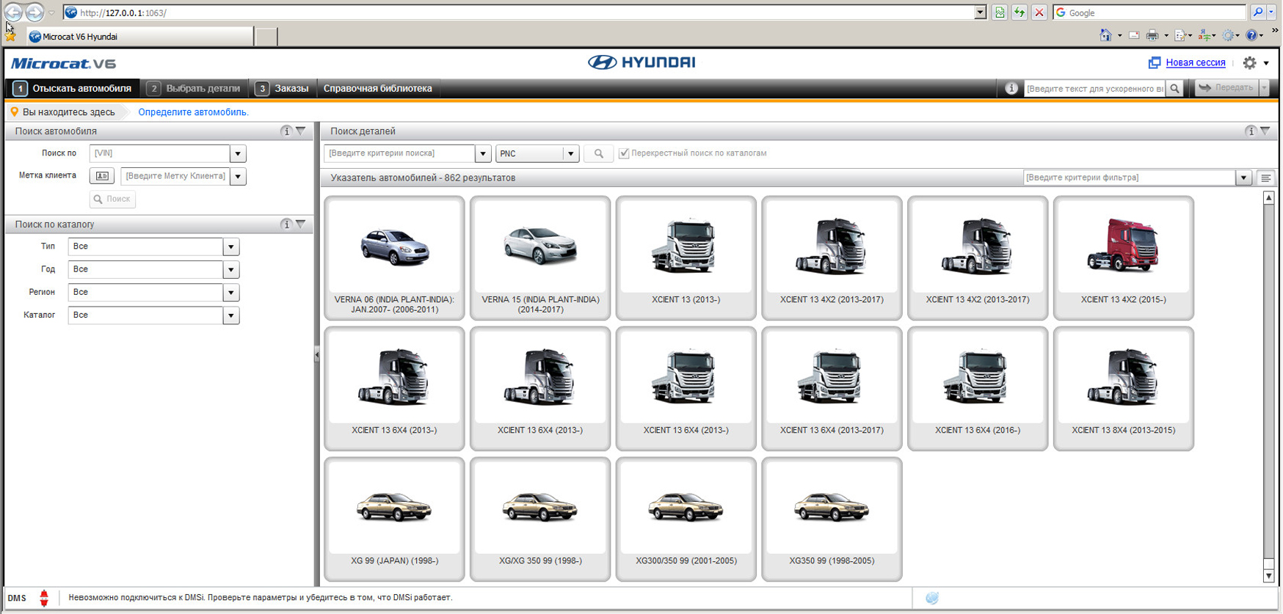Click the DMS connection status icon
Image resolution: width=1283 pixels, height=614 pixels.
(x=44, y=598)
